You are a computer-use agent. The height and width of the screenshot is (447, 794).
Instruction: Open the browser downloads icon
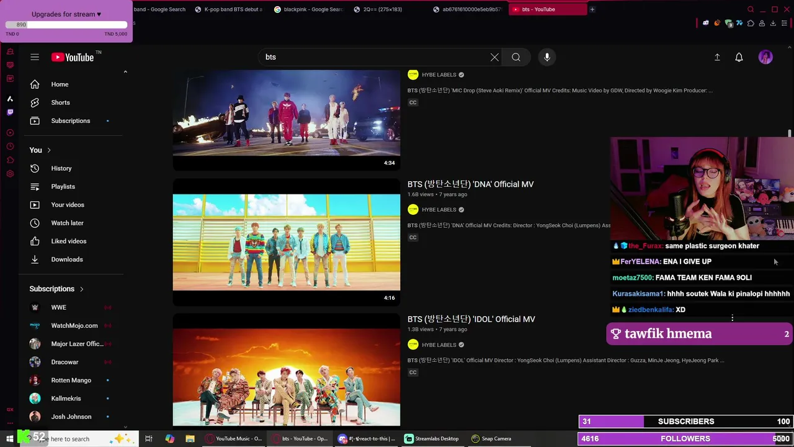(x=773, y=24)
